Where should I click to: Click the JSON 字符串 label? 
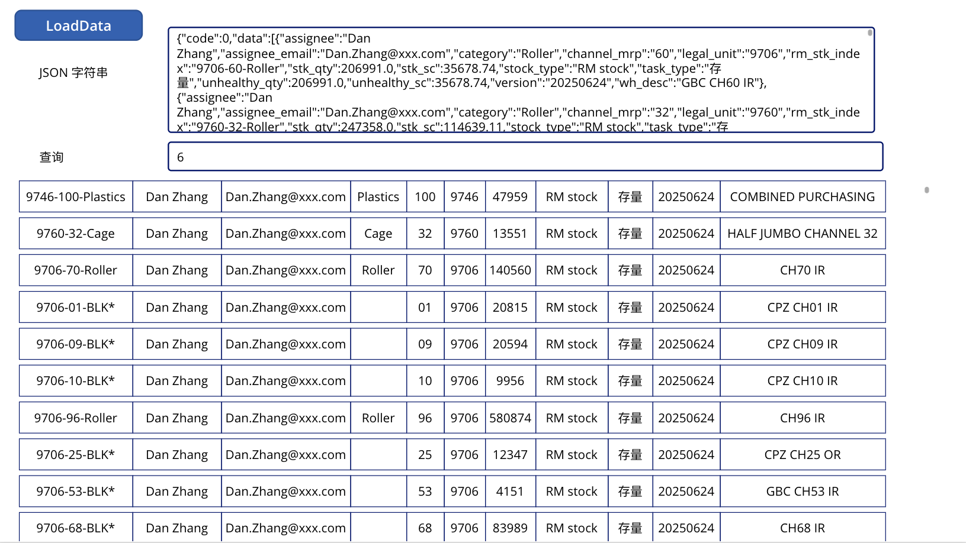click(x=73, y=73)
